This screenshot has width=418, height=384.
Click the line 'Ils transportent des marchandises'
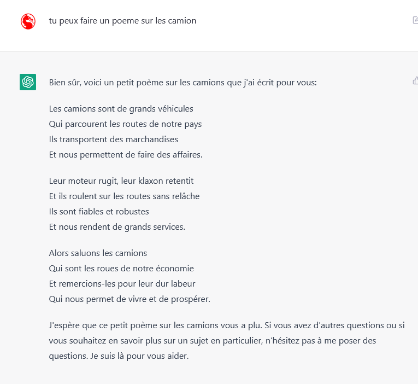(x=113, y=139)
